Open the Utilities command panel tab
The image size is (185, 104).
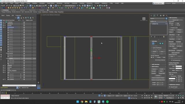(x=166, y=16)
